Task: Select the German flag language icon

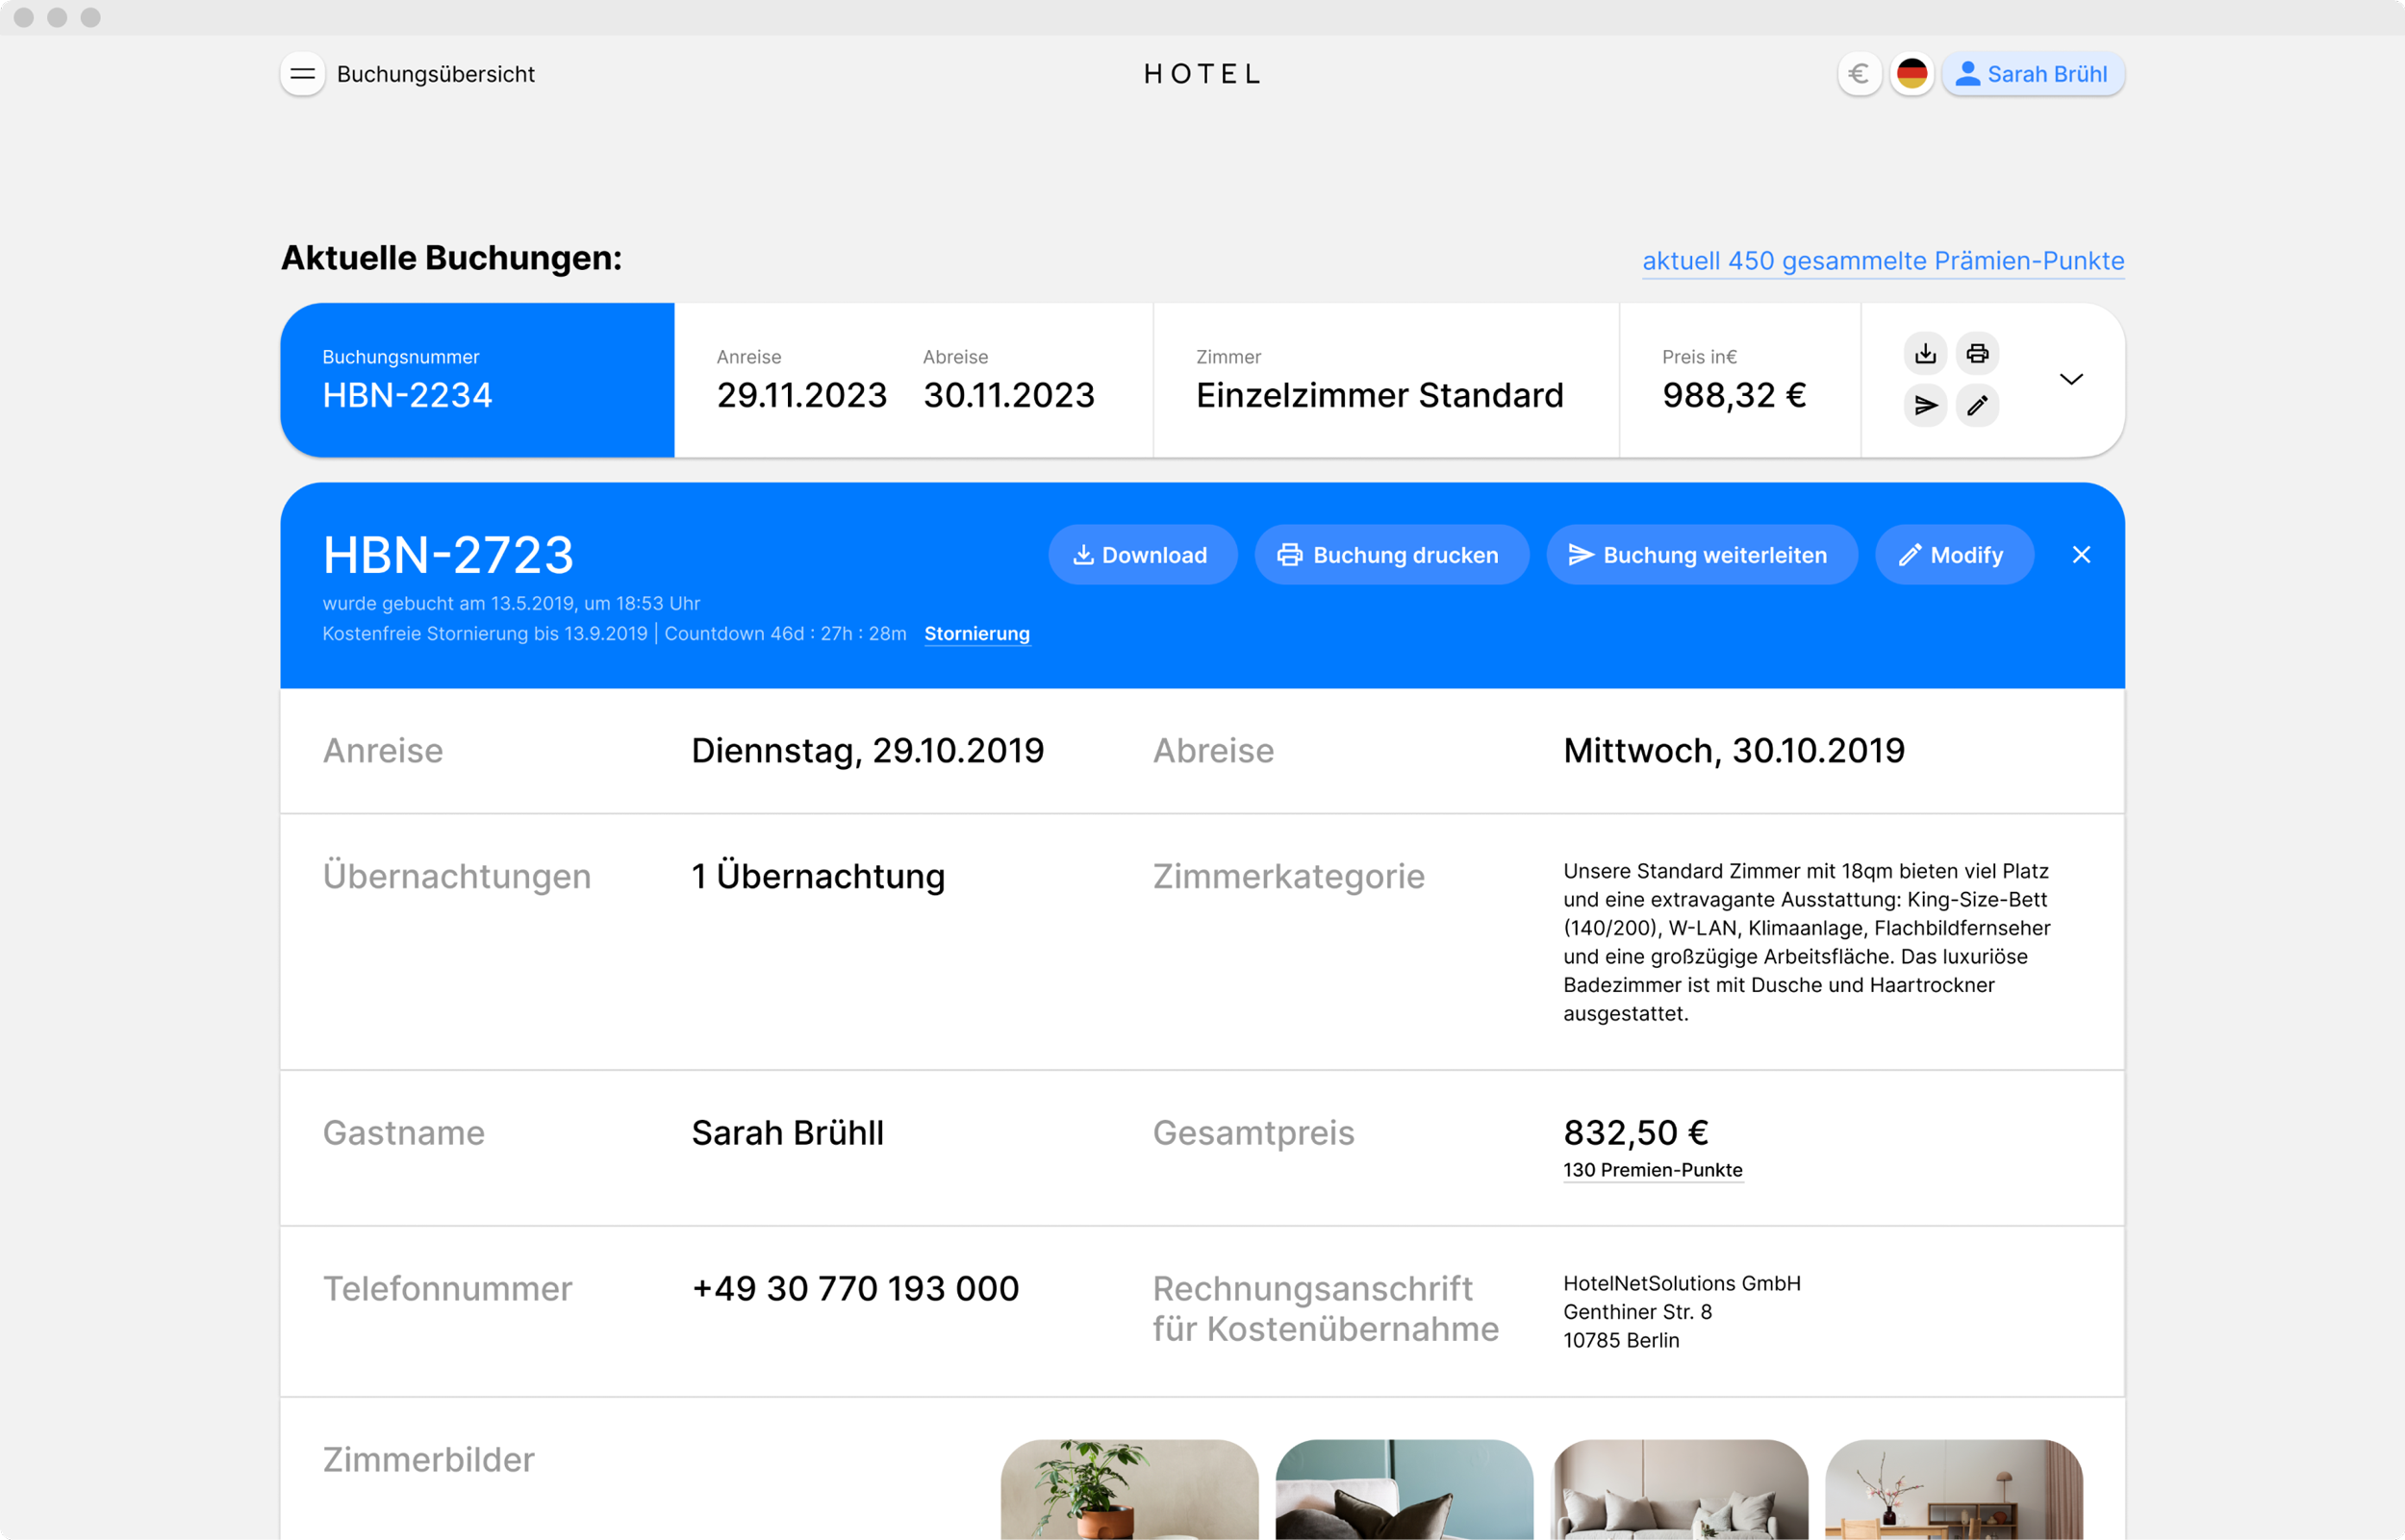Action: click(x=1911, y=74)
